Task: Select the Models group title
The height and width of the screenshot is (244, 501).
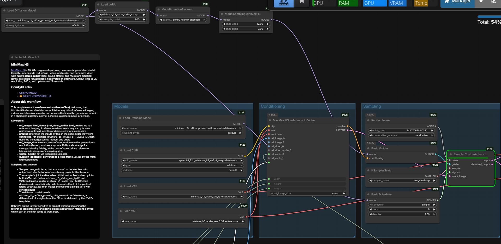Action: pos(121,106)
